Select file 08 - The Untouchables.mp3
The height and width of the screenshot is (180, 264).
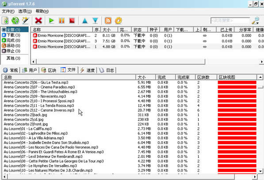tap(41, 92)
